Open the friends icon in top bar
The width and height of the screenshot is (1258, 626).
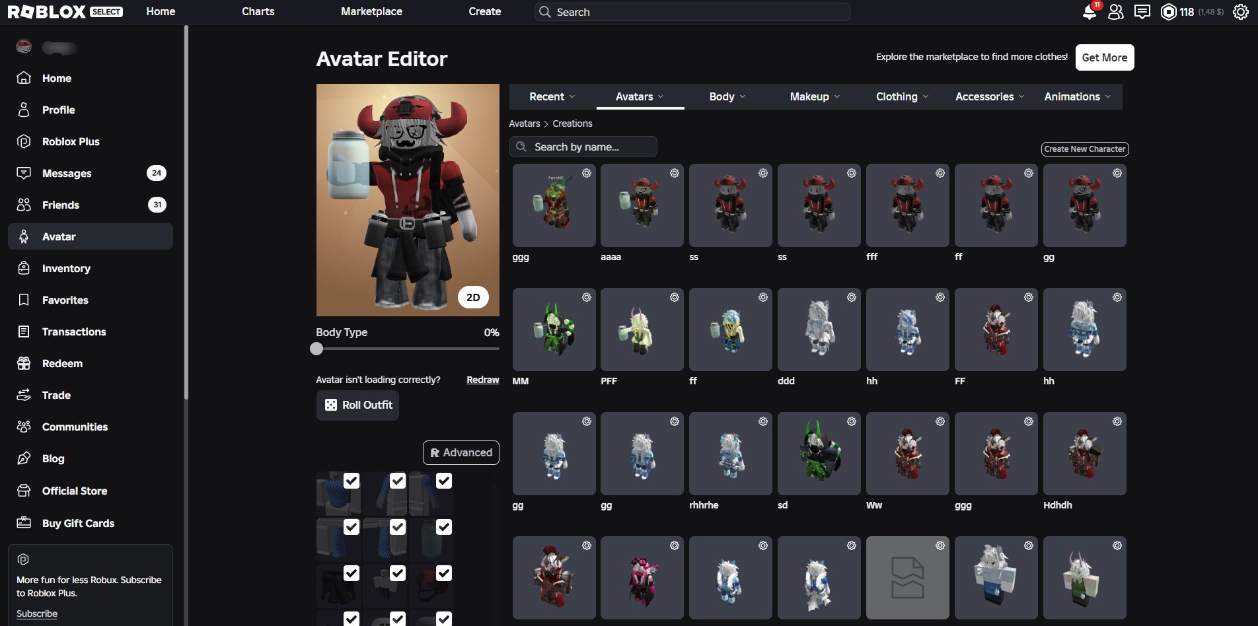[x=1116, y=12]
